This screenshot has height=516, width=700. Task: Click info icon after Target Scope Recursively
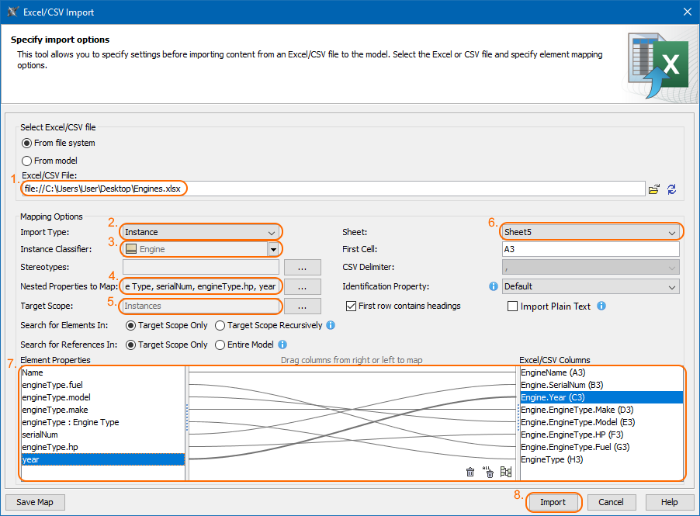331,325
